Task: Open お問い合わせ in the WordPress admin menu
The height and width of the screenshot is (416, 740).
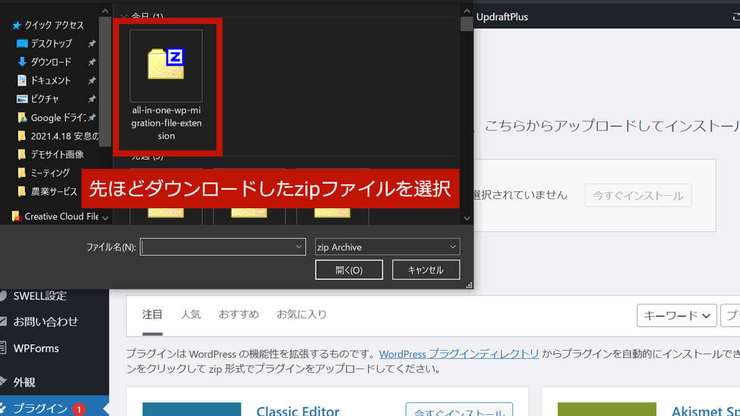Action: tap(46, 322)
